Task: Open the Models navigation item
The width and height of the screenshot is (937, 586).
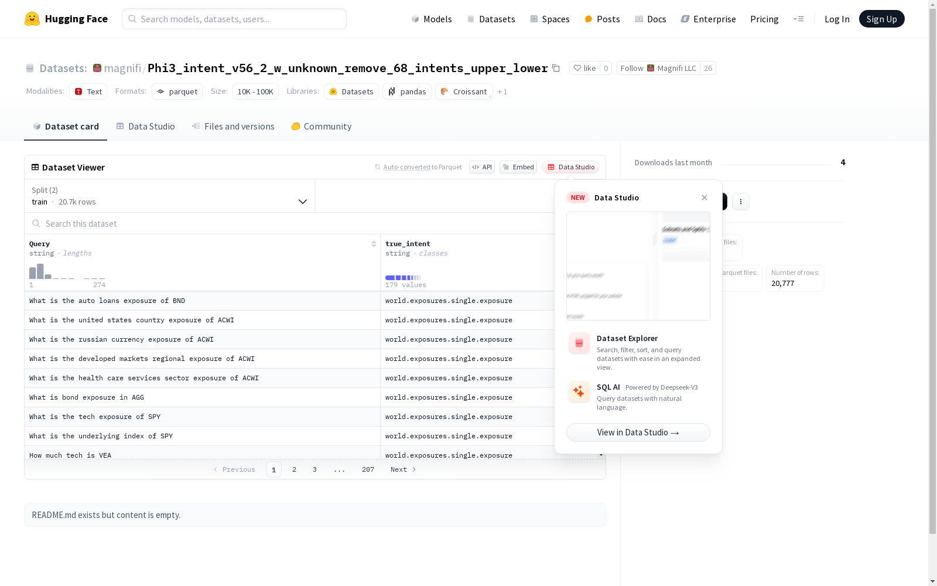Action: click(432, 19)
